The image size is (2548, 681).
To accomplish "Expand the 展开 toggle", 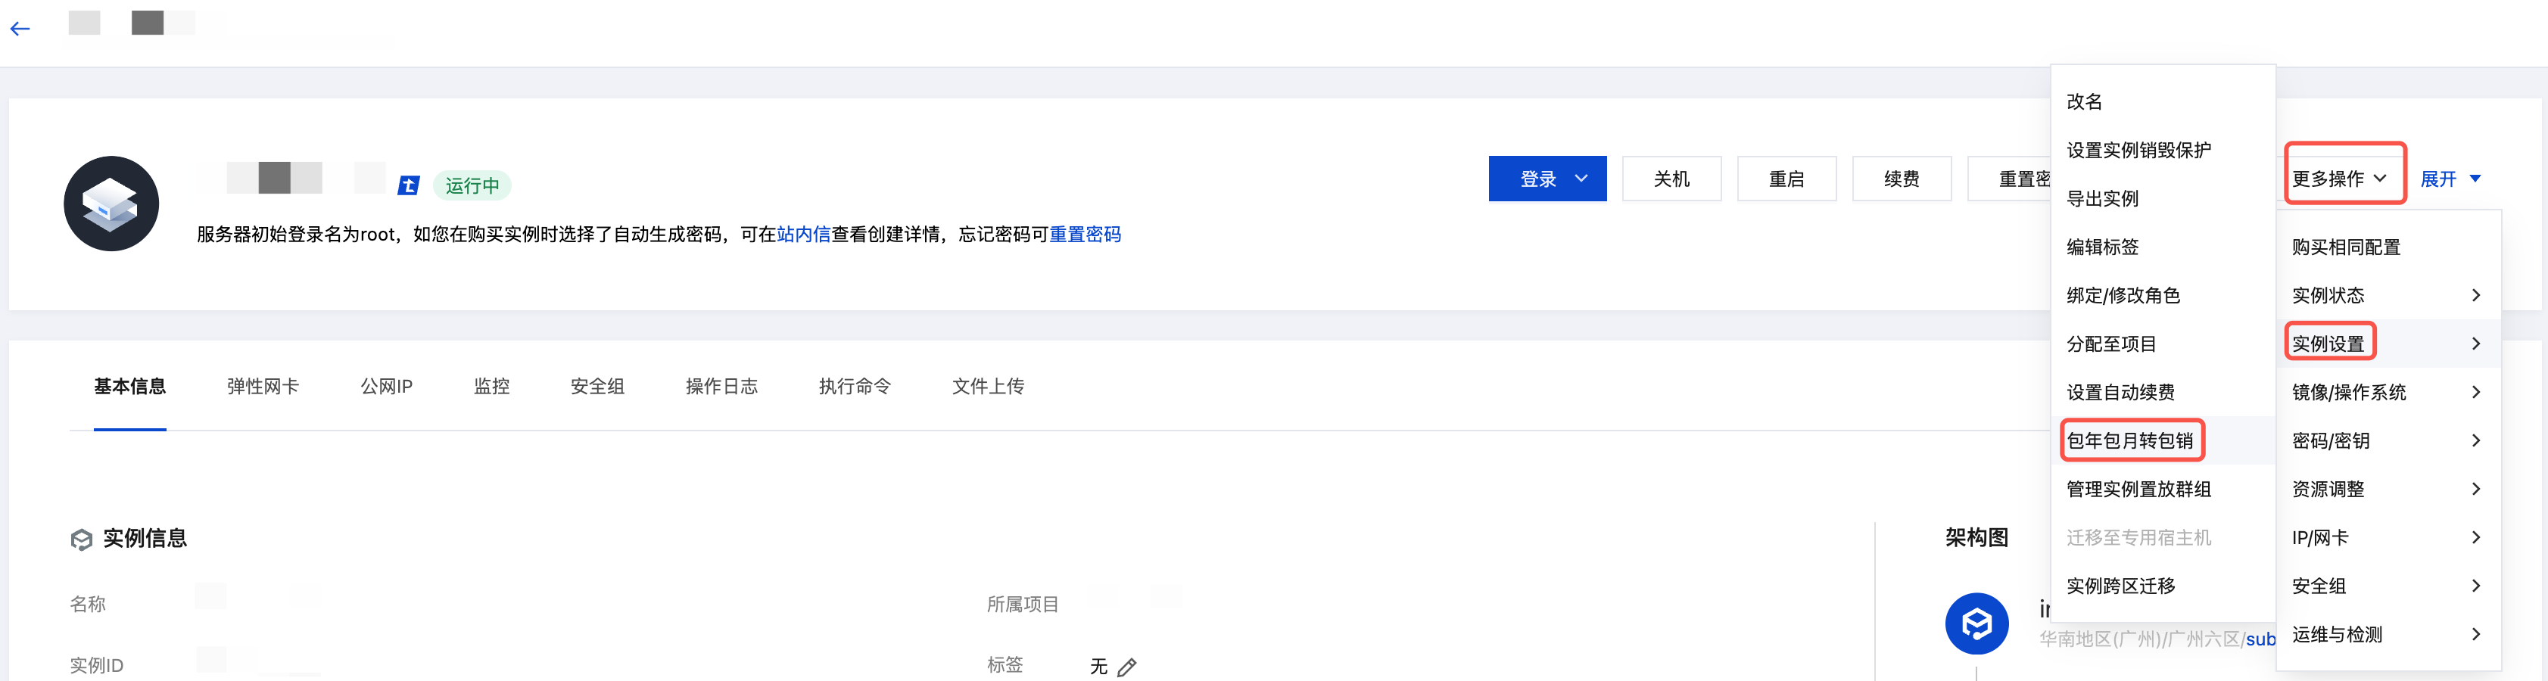I will click(x=2449, y=179).
